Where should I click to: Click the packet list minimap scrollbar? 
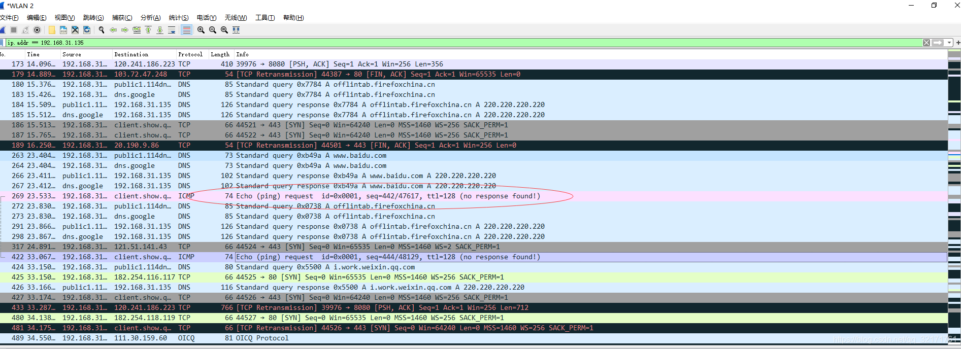point(954,198)
